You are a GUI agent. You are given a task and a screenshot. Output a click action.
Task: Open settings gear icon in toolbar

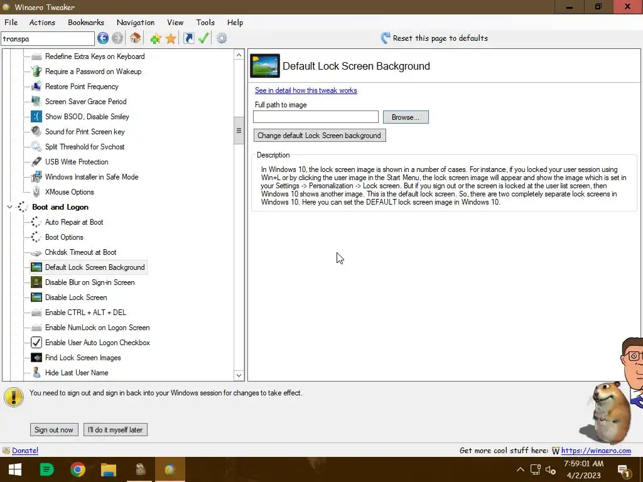click(222, 38)
